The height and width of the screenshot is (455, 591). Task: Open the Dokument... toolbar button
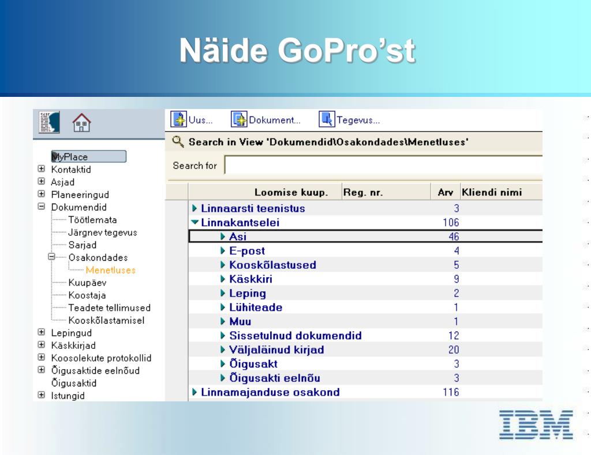[x=265, y=119]
